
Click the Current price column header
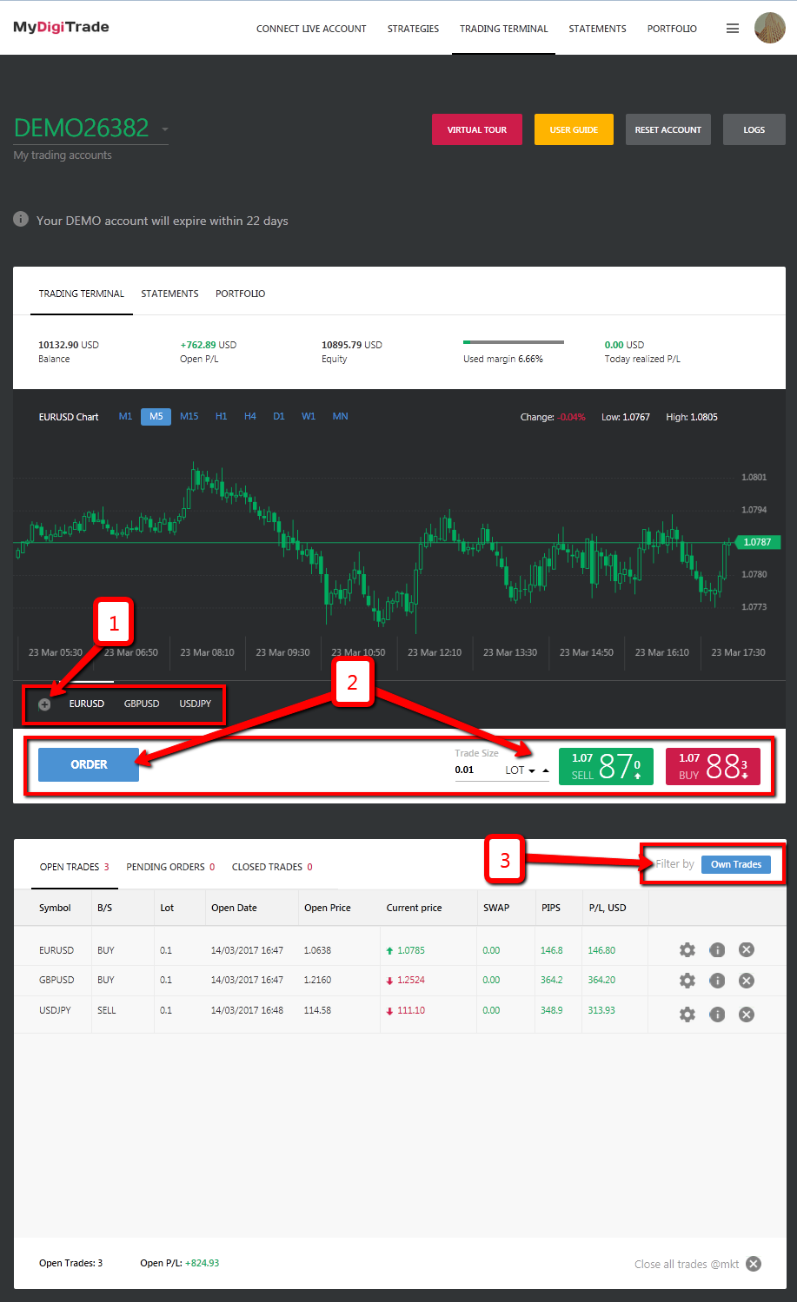click(414, 908)
